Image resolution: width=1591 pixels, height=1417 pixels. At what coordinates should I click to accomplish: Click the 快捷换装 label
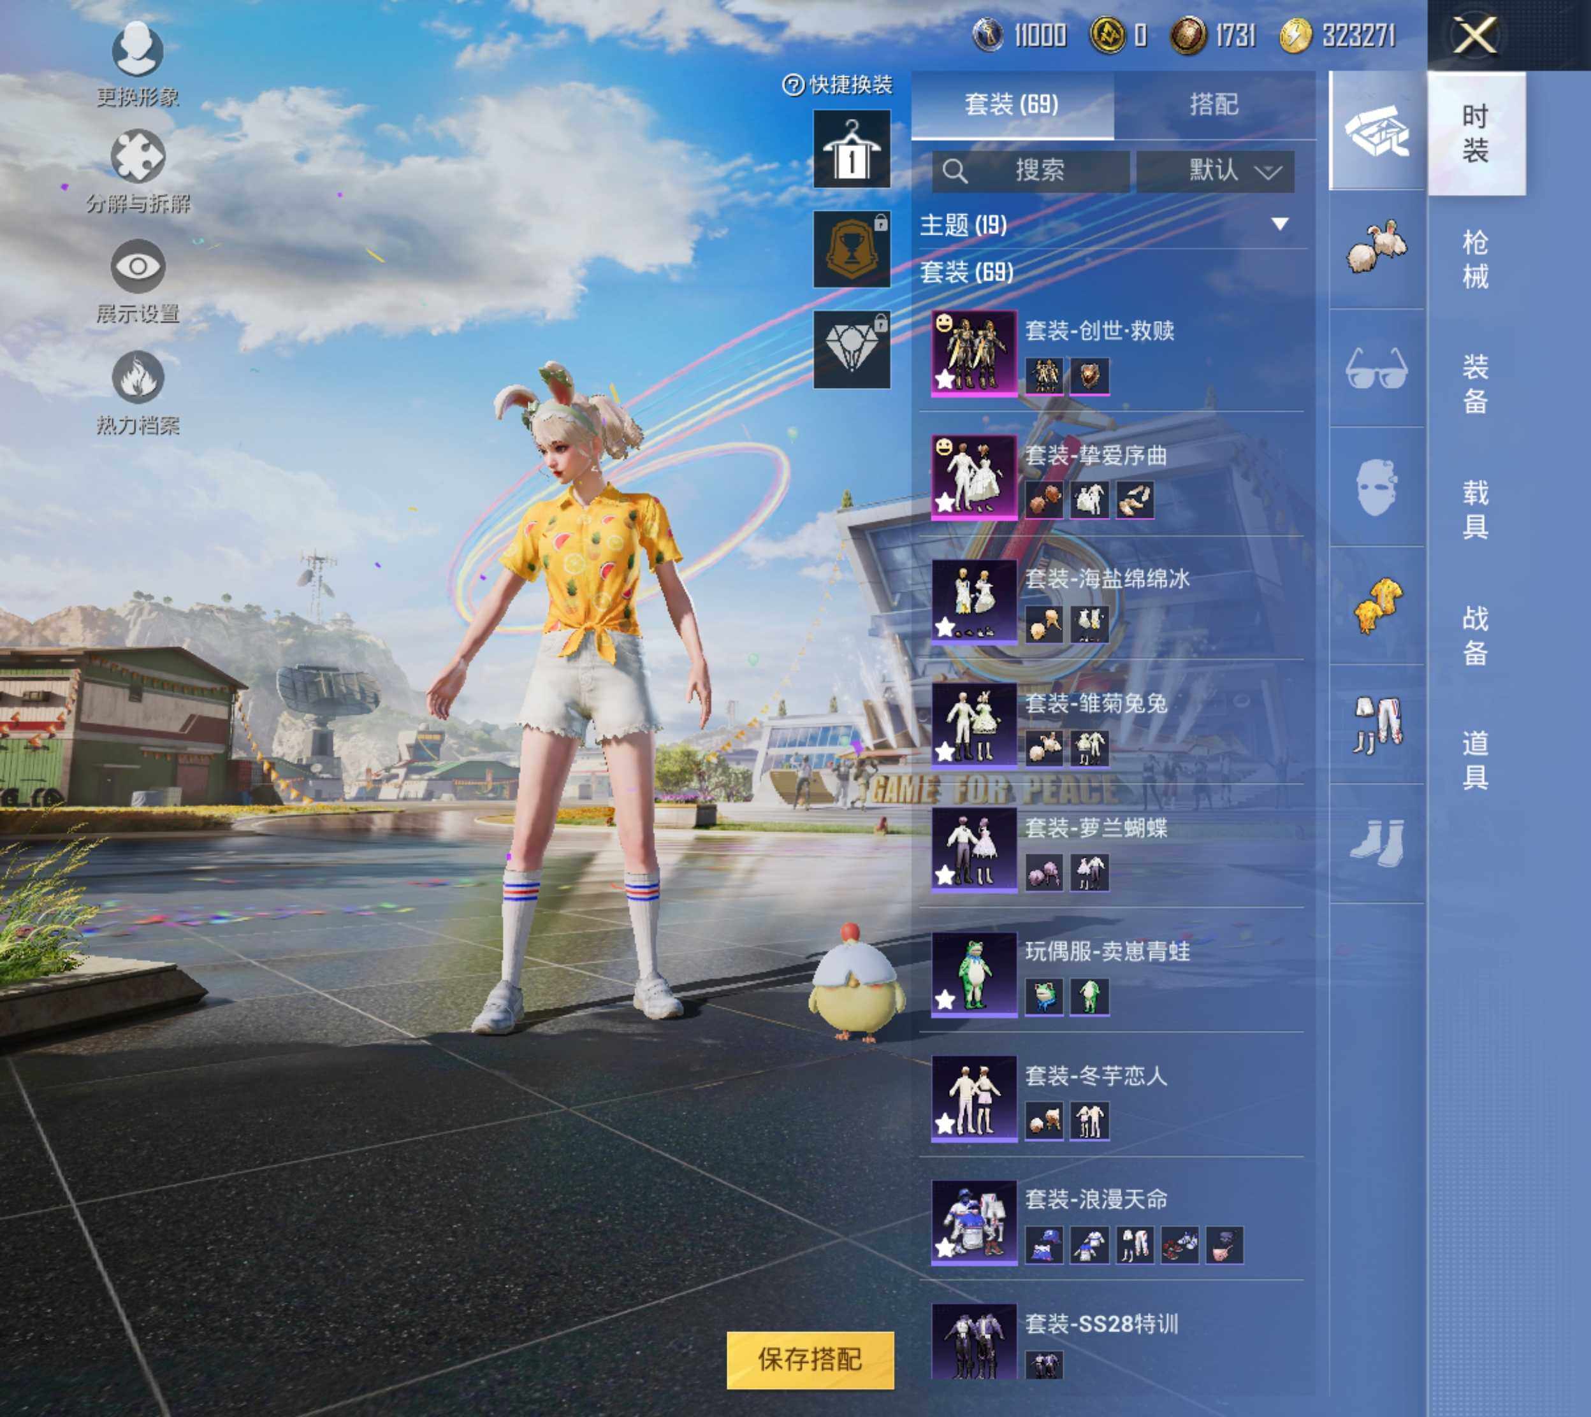click(x=850, y=85)
